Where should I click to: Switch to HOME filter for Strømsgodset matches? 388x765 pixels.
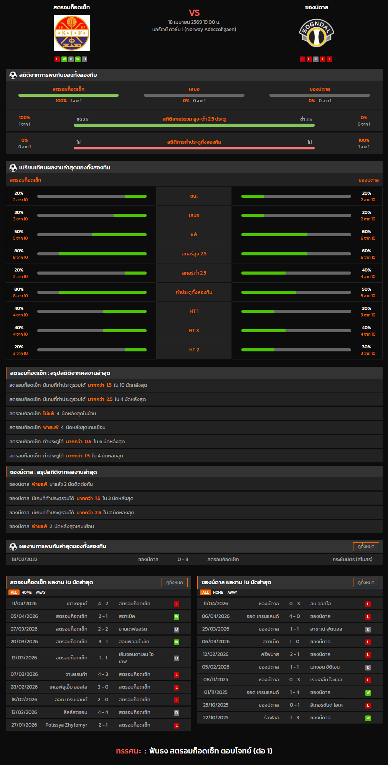(26, 592)
